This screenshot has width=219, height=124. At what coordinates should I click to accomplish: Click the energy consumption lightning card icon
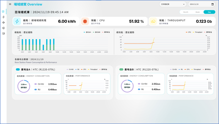[x=17, y=21]
